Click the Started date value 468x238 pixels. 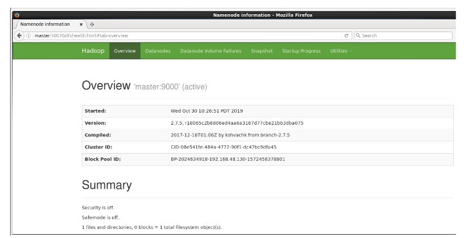tap(207, 111)
